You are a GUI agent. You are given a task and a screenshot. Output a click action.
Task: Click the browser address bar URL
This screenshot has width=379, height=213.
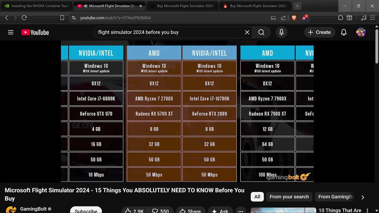pos(115,18)
